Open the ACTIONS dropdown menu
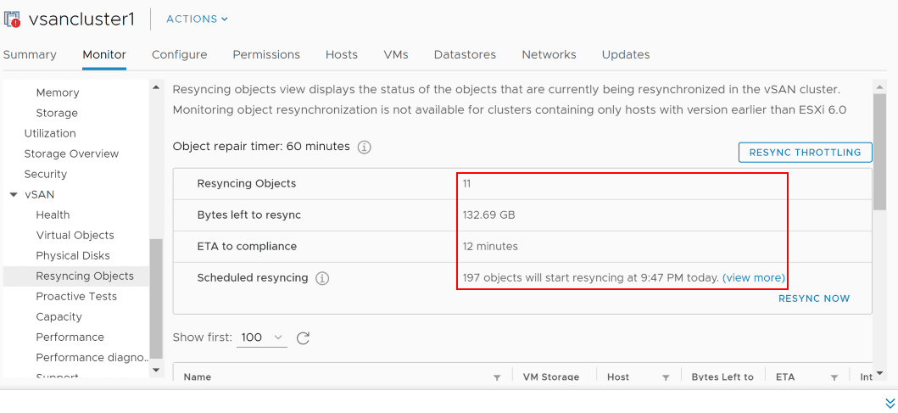Screen dimensions: 898x413 pyautogui.click(x=197, y=19)
